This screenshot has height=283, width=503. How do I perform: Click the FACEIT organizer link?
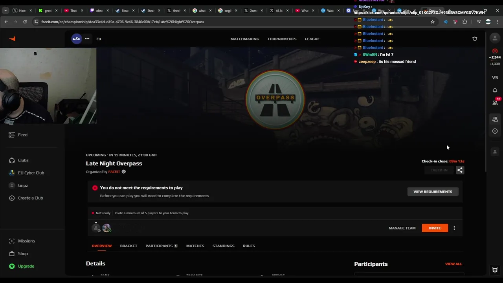pos(114,172)
